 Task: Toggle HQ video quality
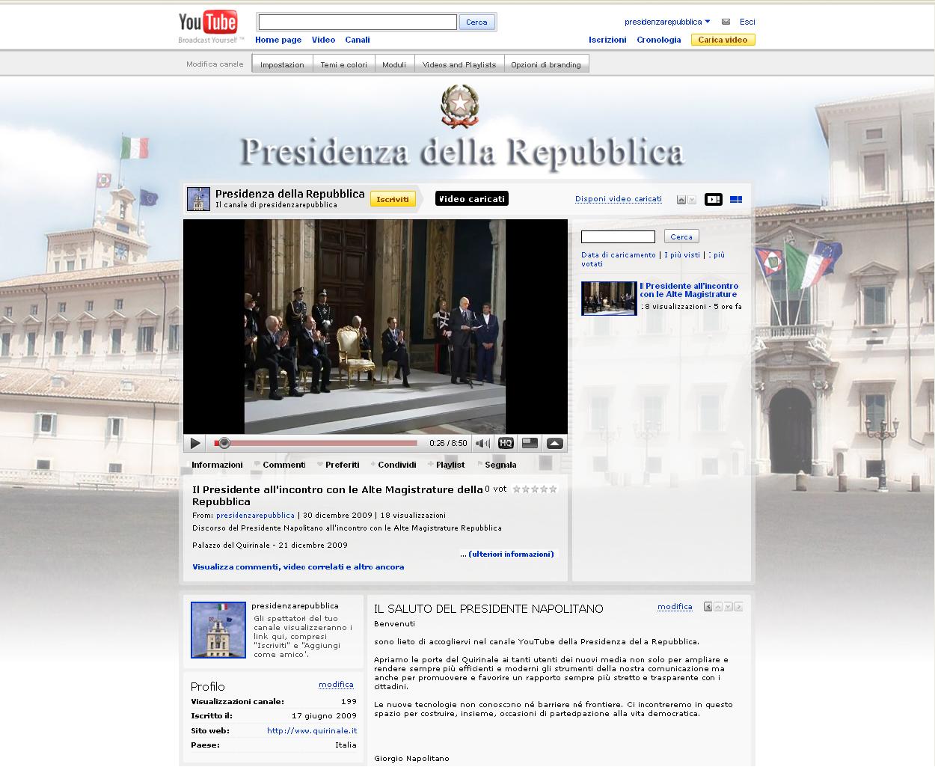506,443
